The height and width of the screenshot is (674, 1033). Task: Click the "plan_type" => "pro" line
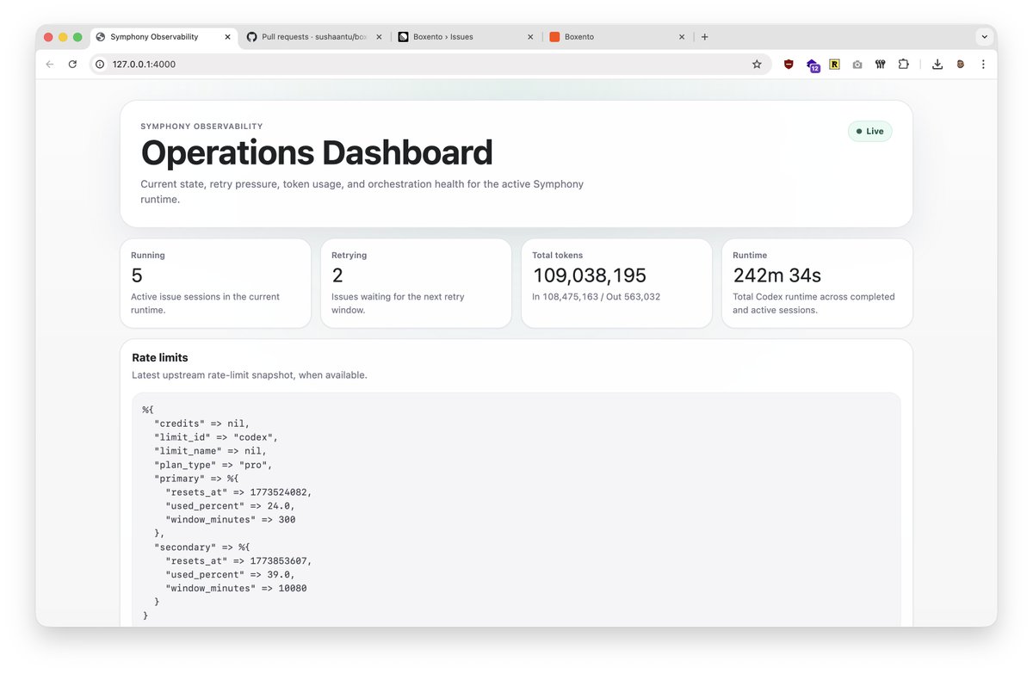click(213, 465)
